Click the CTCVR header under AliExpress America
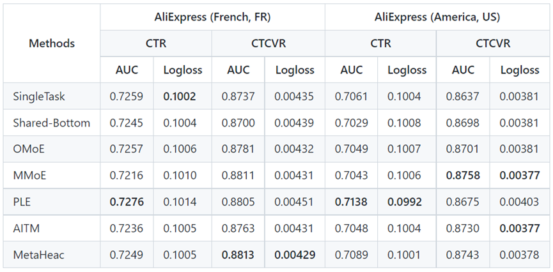Image resolution: width=553 pixels, height=272 pixels. point(494,43)
